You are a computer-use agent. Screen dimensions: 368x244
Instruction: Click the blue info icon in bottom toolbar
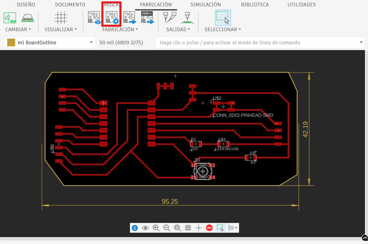[x=135, y=228]
